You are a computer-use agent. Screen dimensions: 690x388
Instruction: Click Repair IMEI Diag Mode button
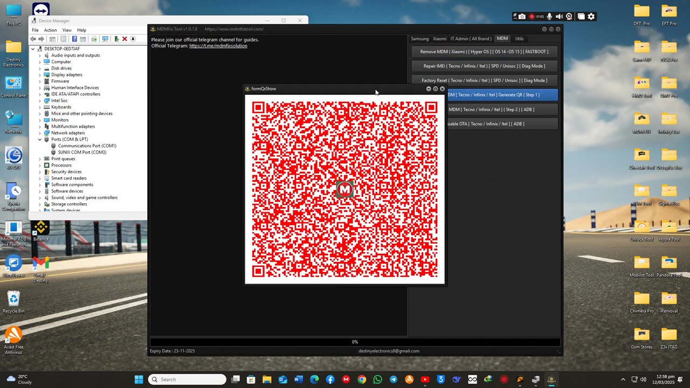point(484,66)
